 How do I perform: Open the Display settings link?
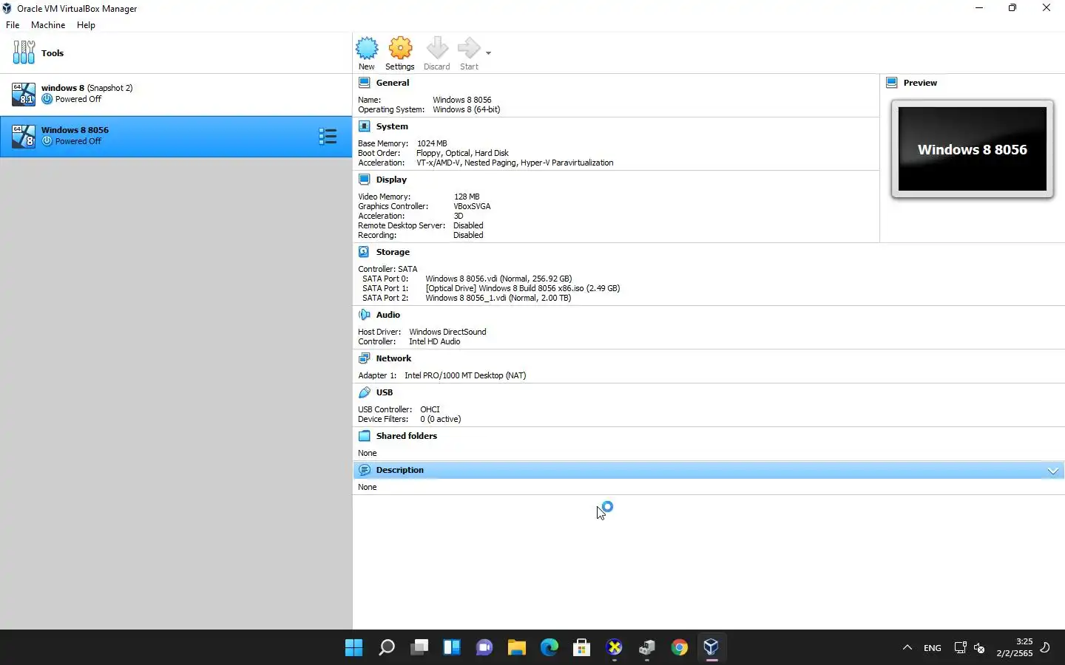[x=391, y=180]
